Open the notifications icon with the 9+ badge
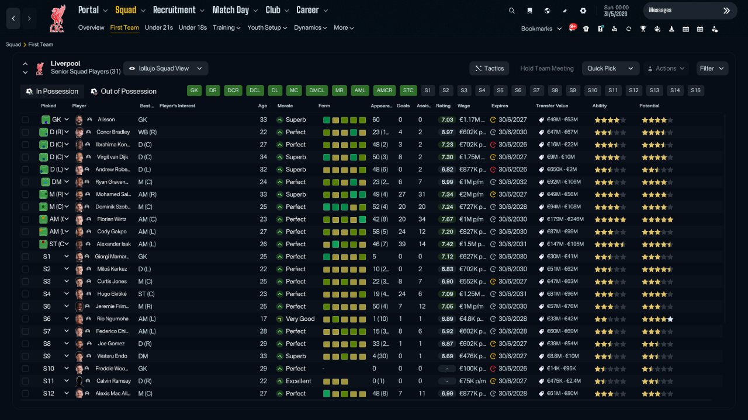748x420 pixels. (572, 29)
